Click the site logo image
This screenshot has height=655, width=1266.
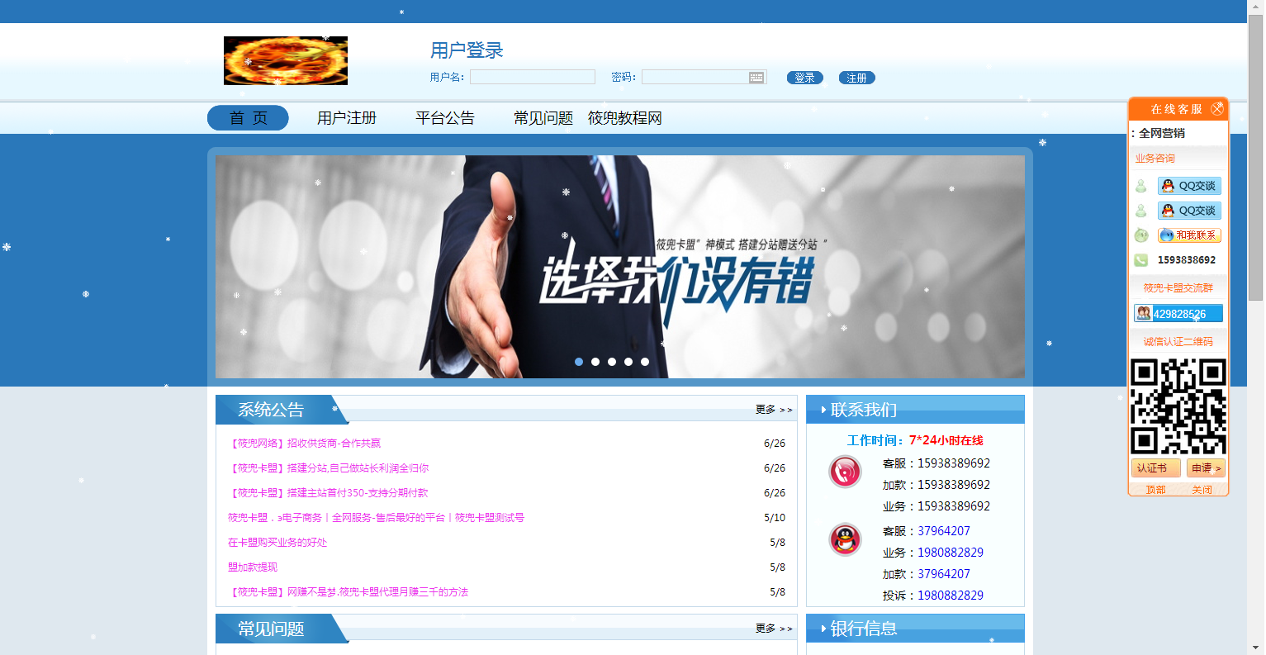point(286,60)
